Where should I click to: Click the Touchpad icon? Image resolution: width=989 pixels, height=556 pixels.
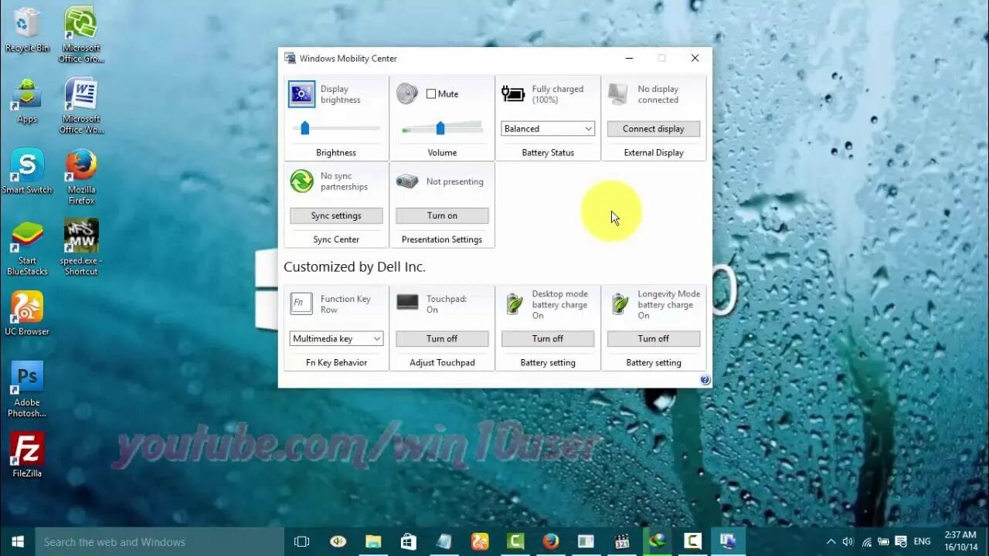click(407, 303)
